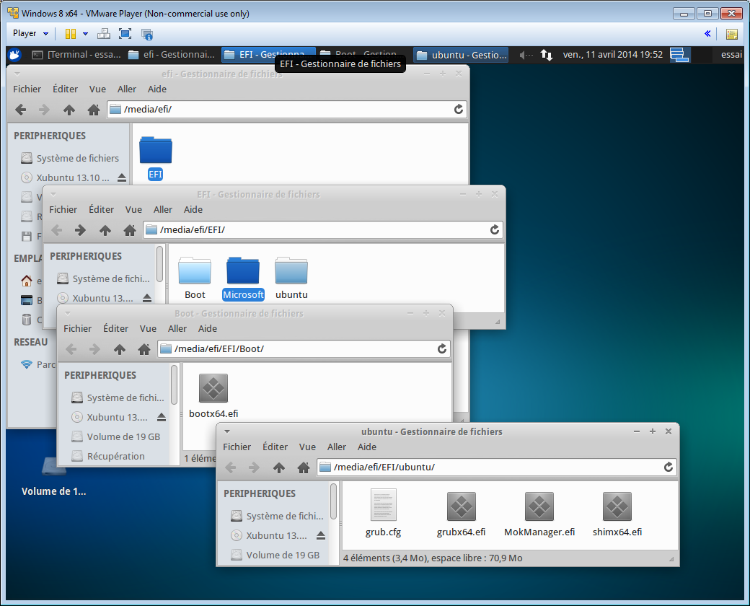Go up a folder in efi window
The image size is (750, 606).
click(x=69, y=110)
